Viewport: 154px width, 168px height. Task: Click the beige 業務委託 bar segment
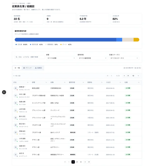128,40
